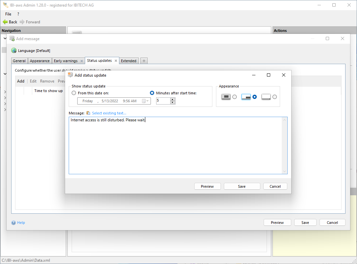Close the Early warnings tab with x
Viewport: 357px width, 264px height.
point(82,61)
